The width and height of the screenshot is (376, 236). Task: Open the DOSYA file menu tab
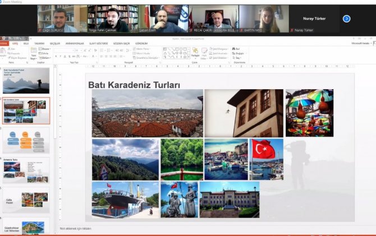coord(3,43)
